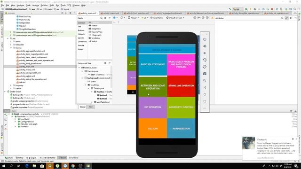Viewport: 301px width, 169px height.
Task: Tap SET OPERATION button in emulator
Action: (152, 107)
